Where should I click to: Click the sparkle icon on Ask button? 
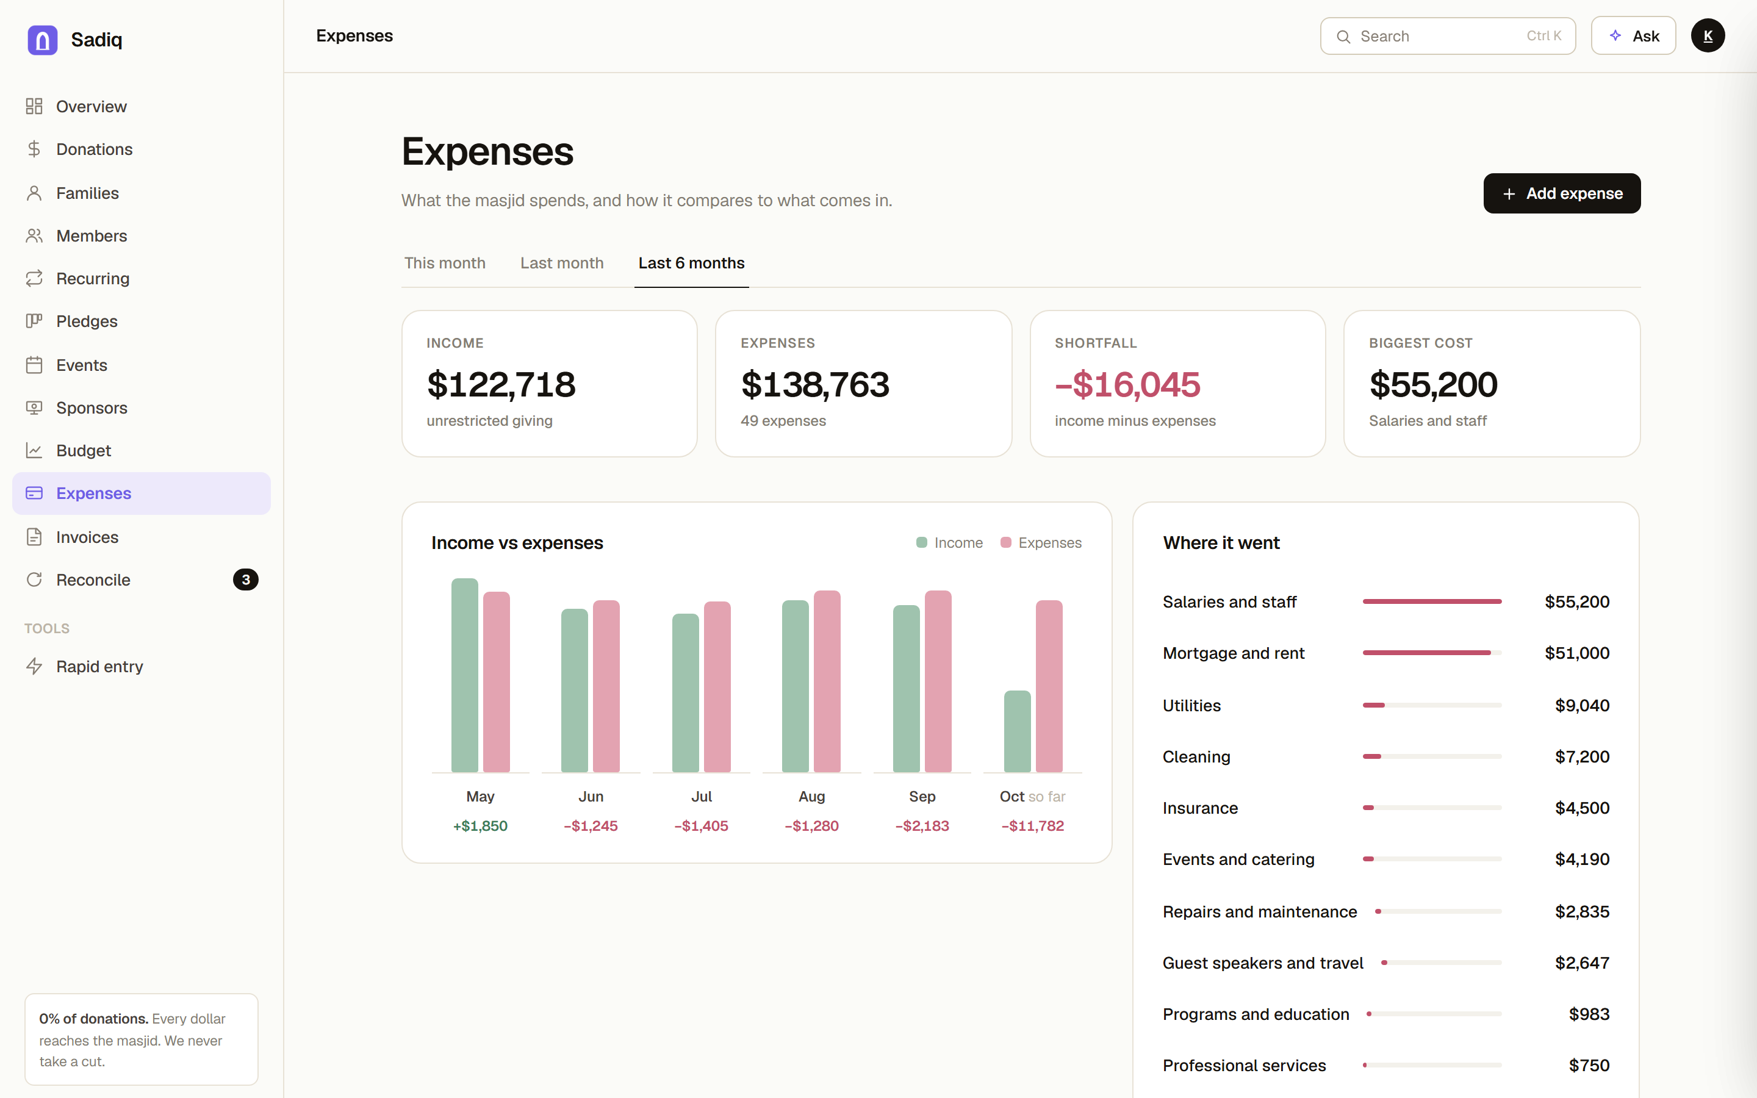coord(1615,35)
